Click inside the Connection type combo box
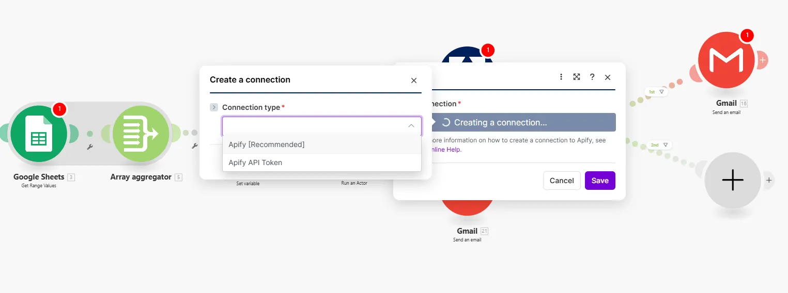Viewport: 788px width, 293px height. coord(322,126)
